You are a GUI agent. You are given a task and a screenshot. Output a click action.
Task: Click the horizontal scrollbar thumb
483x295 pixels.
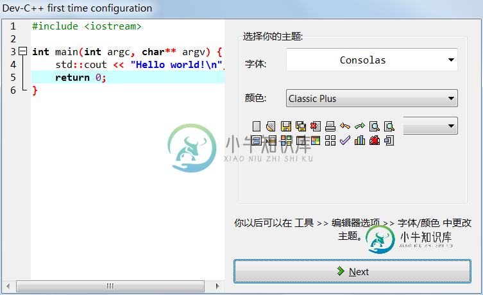(x=110, y=287)
